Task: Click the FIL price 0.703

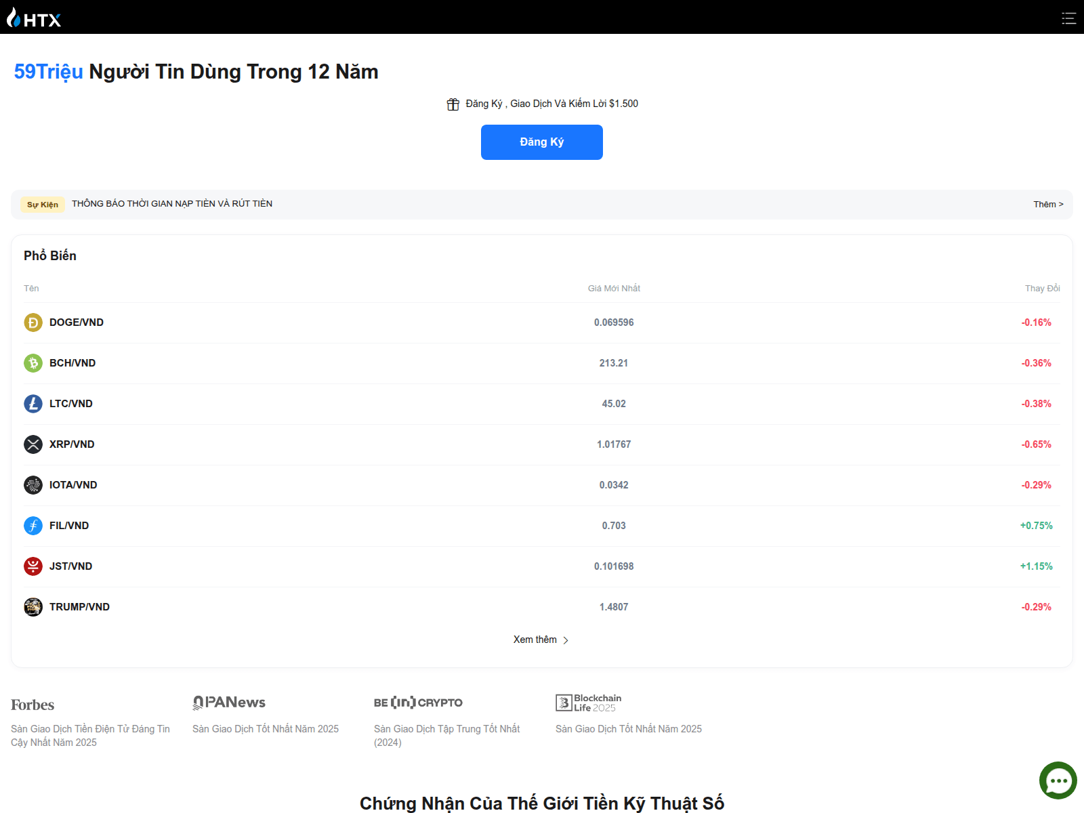Action: click(614, 526)
